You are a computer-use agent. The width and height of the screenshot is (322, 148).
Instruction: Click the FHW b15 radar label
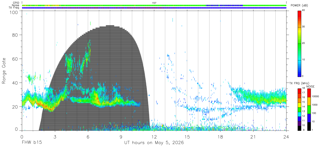click(32, 143)
